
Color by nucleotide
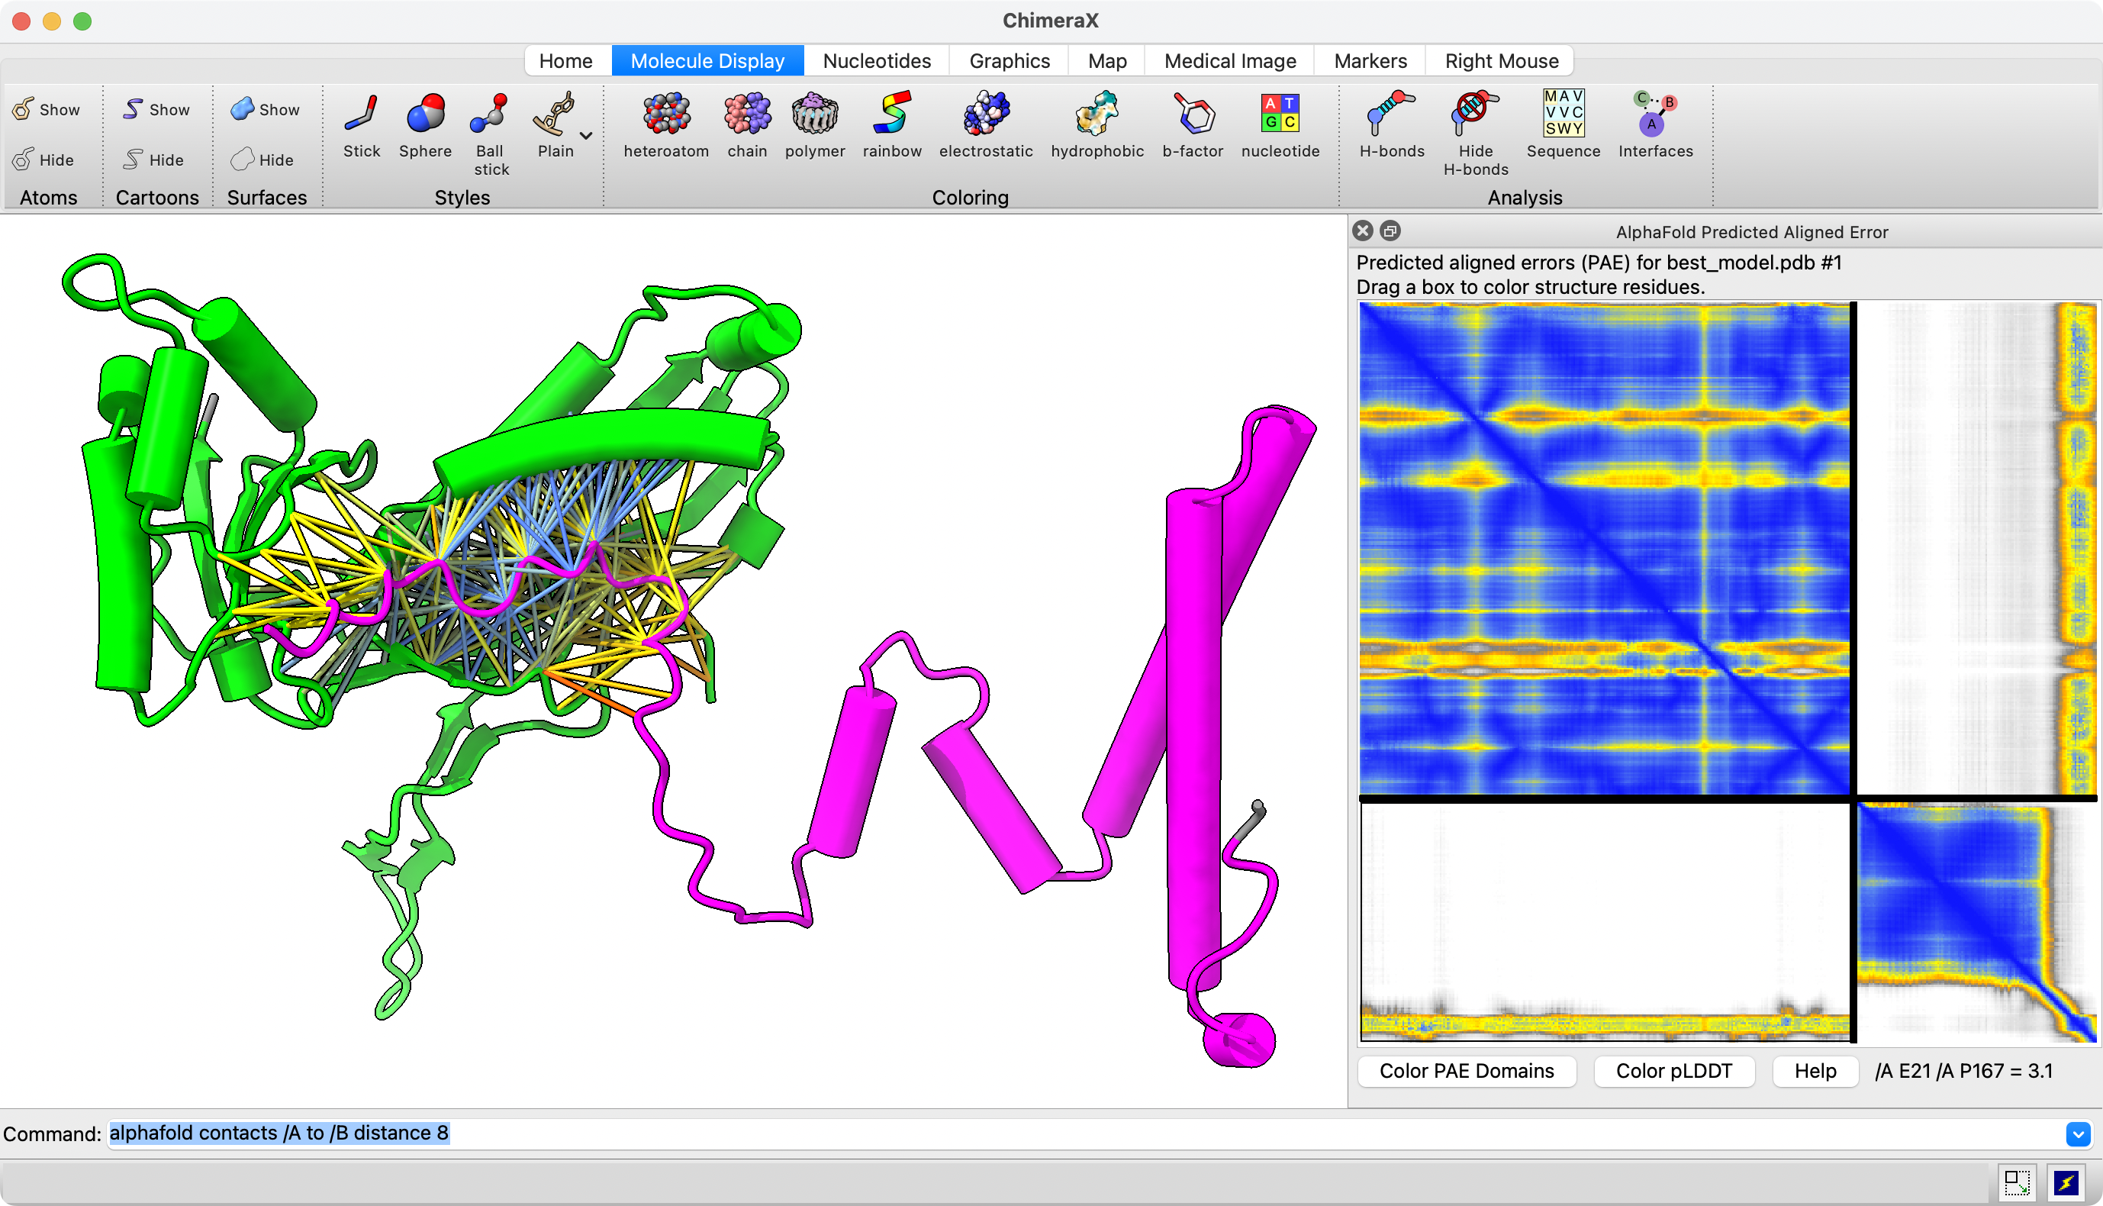(1280, 125)
